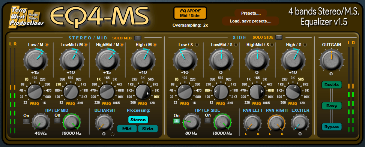Image resolution: width=365 pixels, height=147 pixels.
Task: Select Stereo processing mode
Action: 138,120
